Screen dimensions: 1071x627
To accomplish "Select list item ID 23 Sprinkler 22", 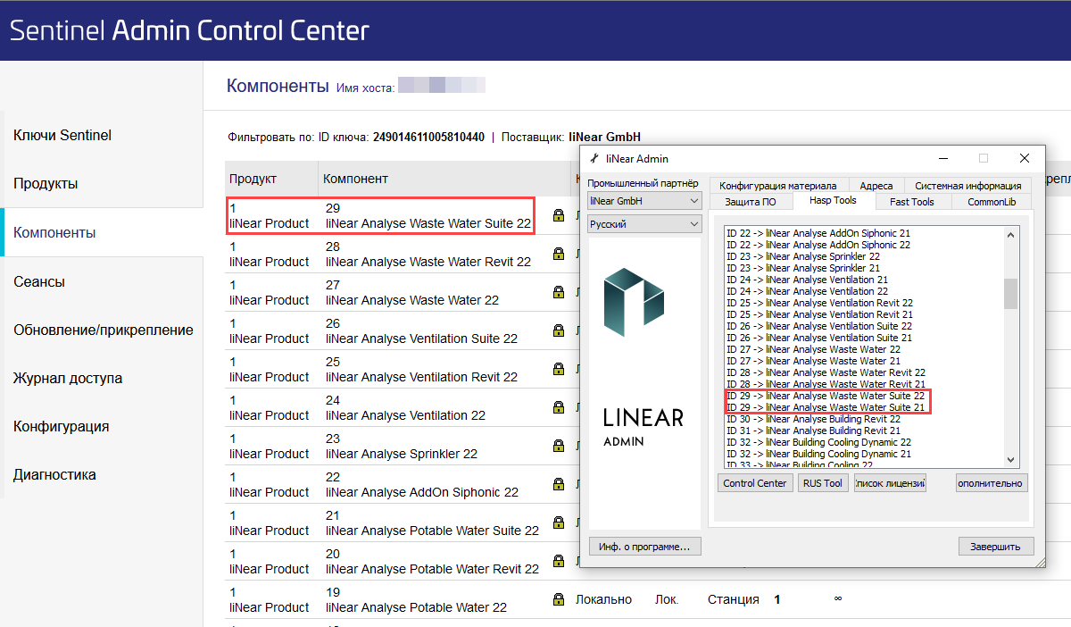I will click(x=803, y=256).
